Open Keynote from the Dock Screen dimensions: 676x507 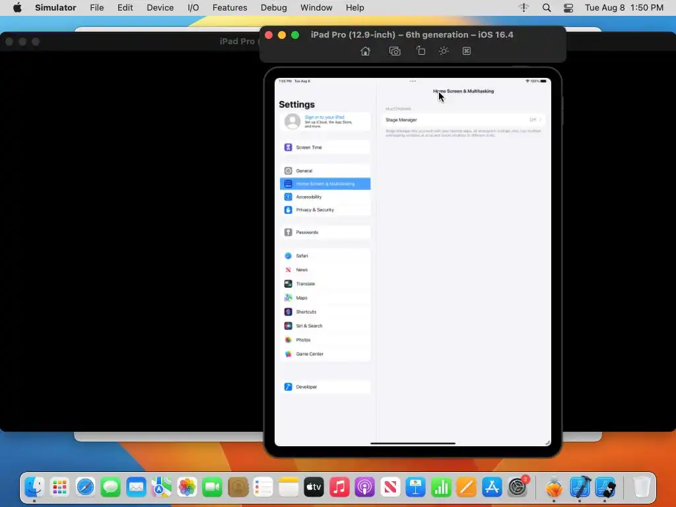click(416, 487)
